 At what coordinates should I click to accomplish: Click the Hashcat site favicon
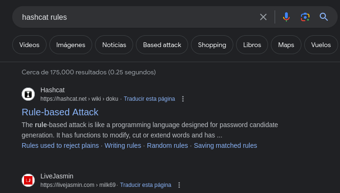(28, 94)
